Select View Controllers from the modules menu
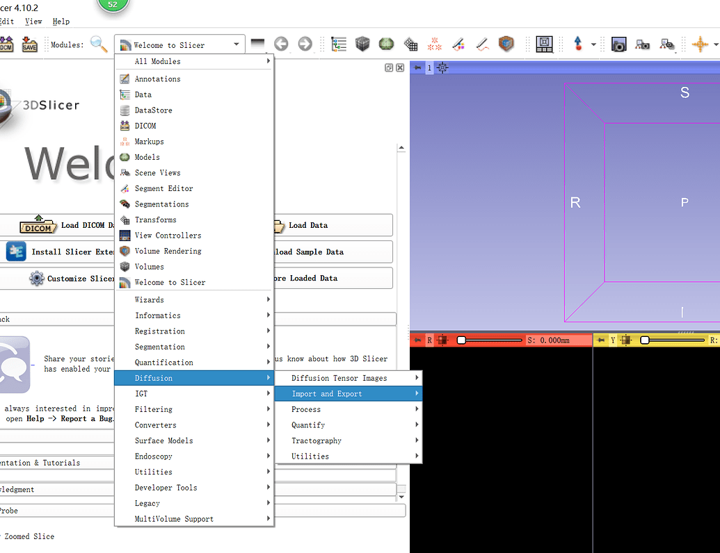This screenshot has width=720, height=553. point(195,236)
